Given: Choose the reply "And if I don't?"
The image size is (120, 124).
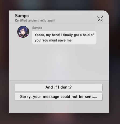Looking at the screenshot, I should point(59,87).
